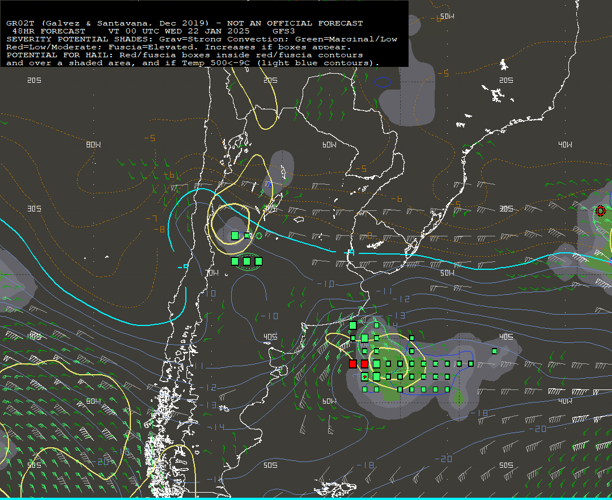Click the orange "-7" contour label

(151, 219)
